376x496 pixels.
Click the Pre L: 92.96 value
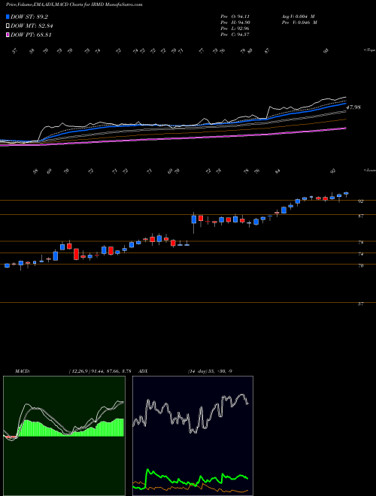point(235,29)
